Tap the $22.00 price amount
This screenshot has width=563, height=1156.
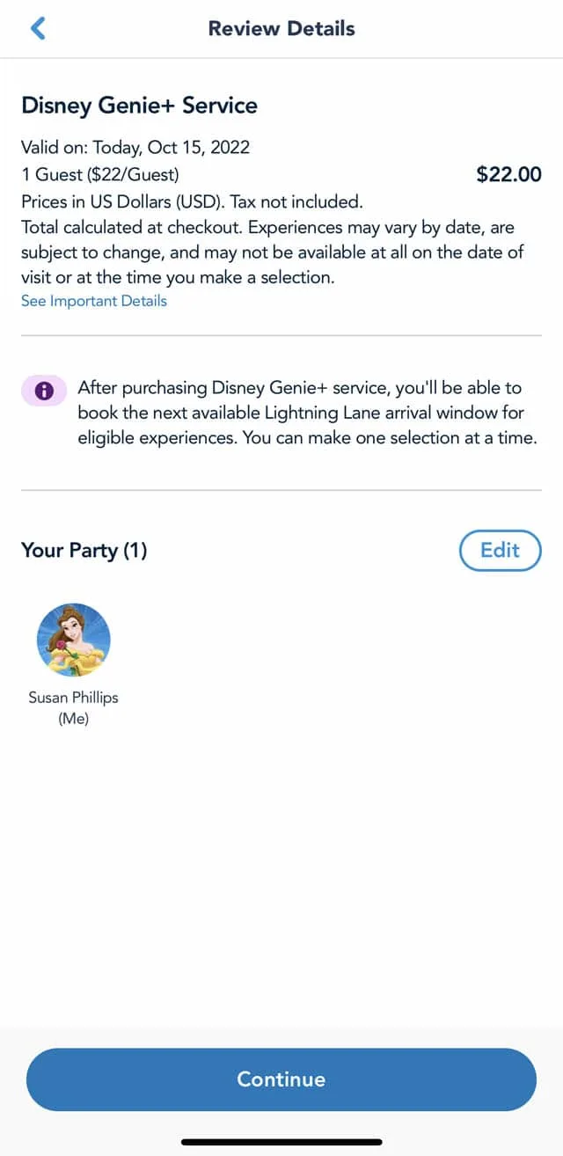coord(509,174)
